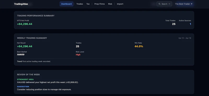209x96 pixels.
Task: Click weekly Net Result +$4,296.44
Action: tap(25, 46)
